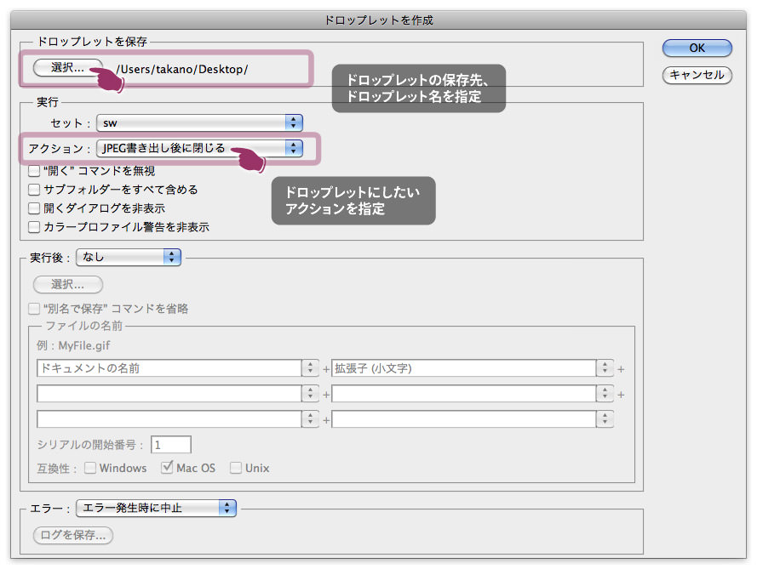Click the ドキュメントの名前 file name field
The image size is (757, 569).
[x=169, y=368]
